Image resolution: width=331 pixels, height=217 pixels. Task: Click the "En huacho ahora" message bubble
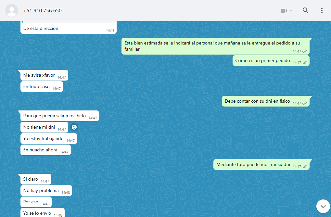pos(40,150)
